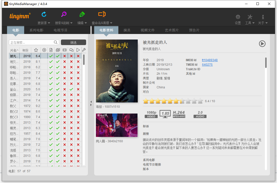The image size is (277, 183).
Task: Click the search & scrape magnifier icon
Action: 64,14
